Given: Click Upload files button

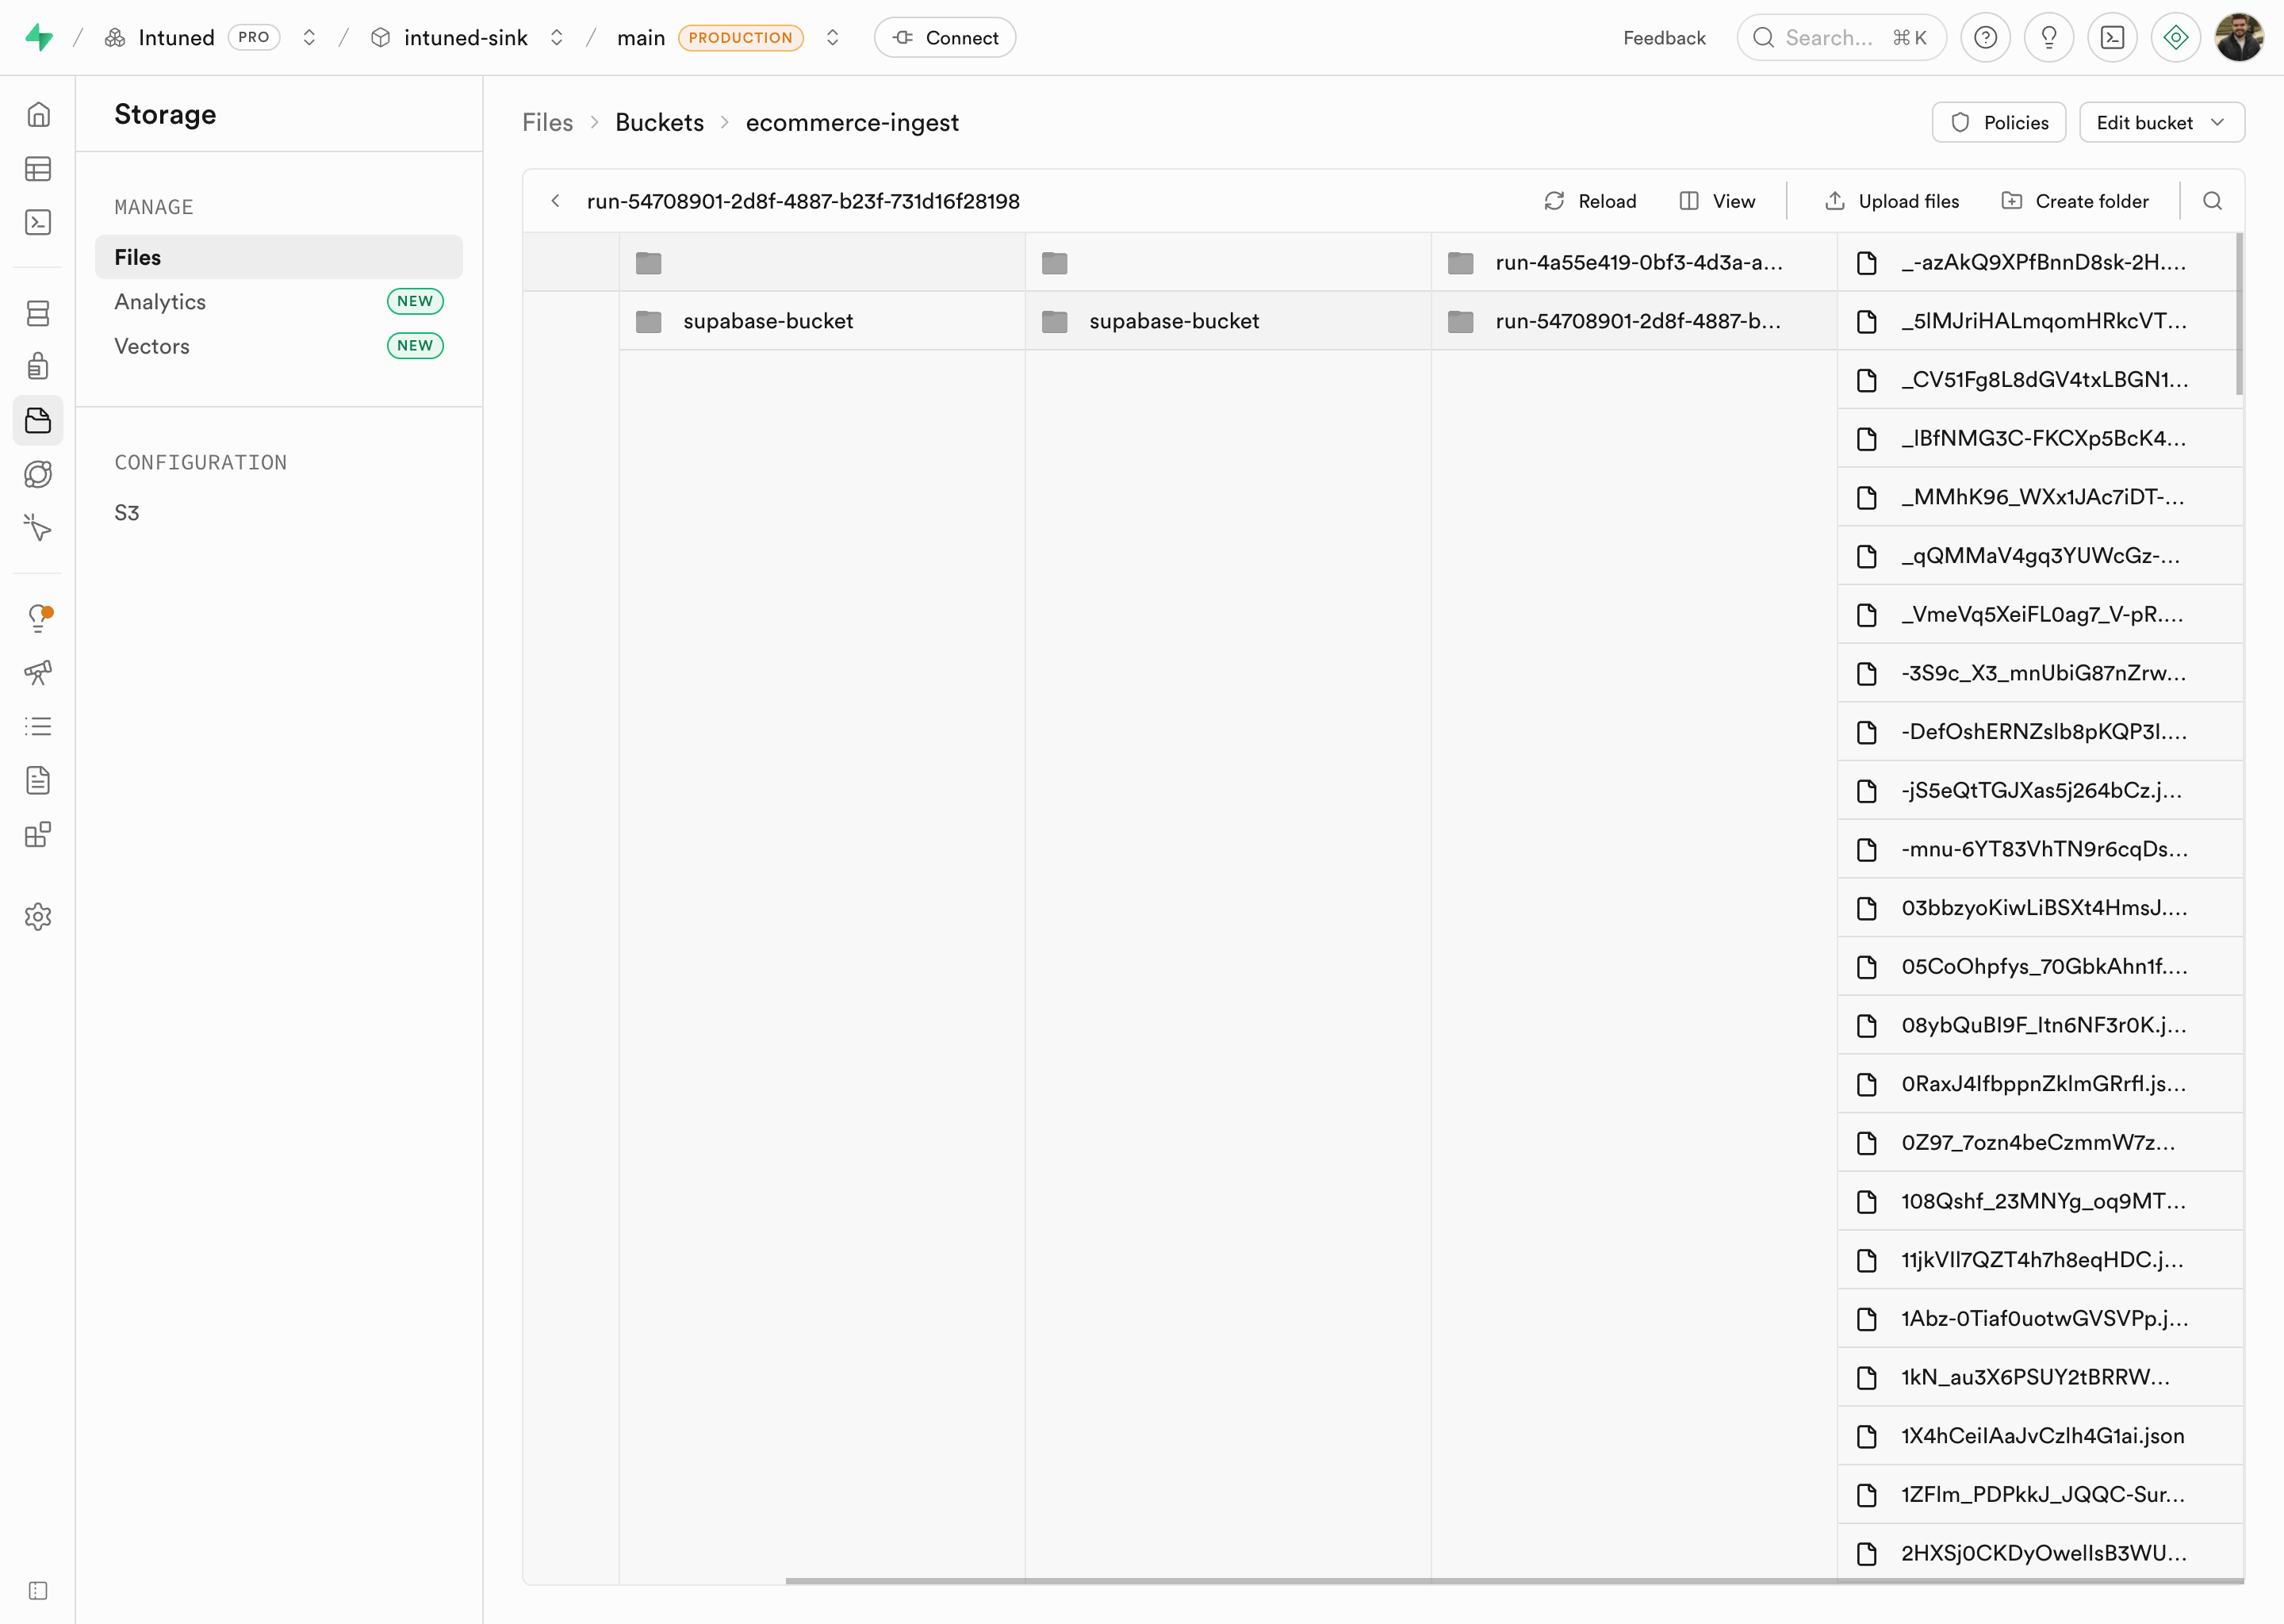Looking at the screenshot, I should point(1891,201).
